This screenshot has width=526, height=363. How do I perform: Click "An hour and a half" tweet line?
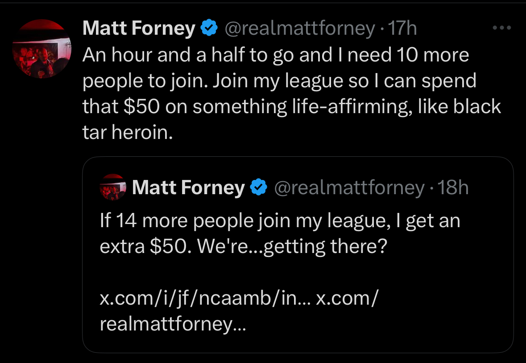point(276,55)
